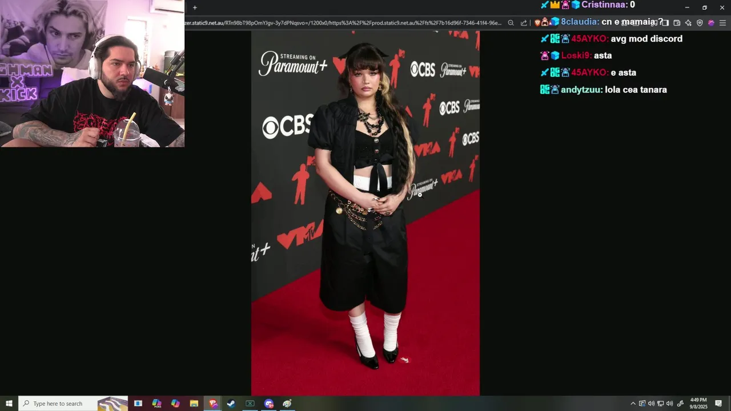Open the notification center icon

click(x=718, y=404)
